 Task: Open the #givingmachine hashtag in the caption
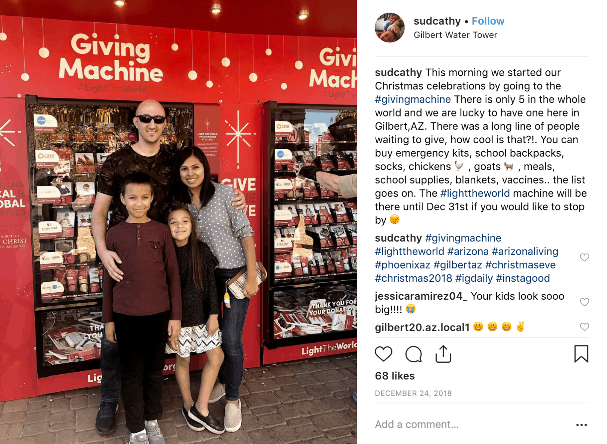click(413, 99)
